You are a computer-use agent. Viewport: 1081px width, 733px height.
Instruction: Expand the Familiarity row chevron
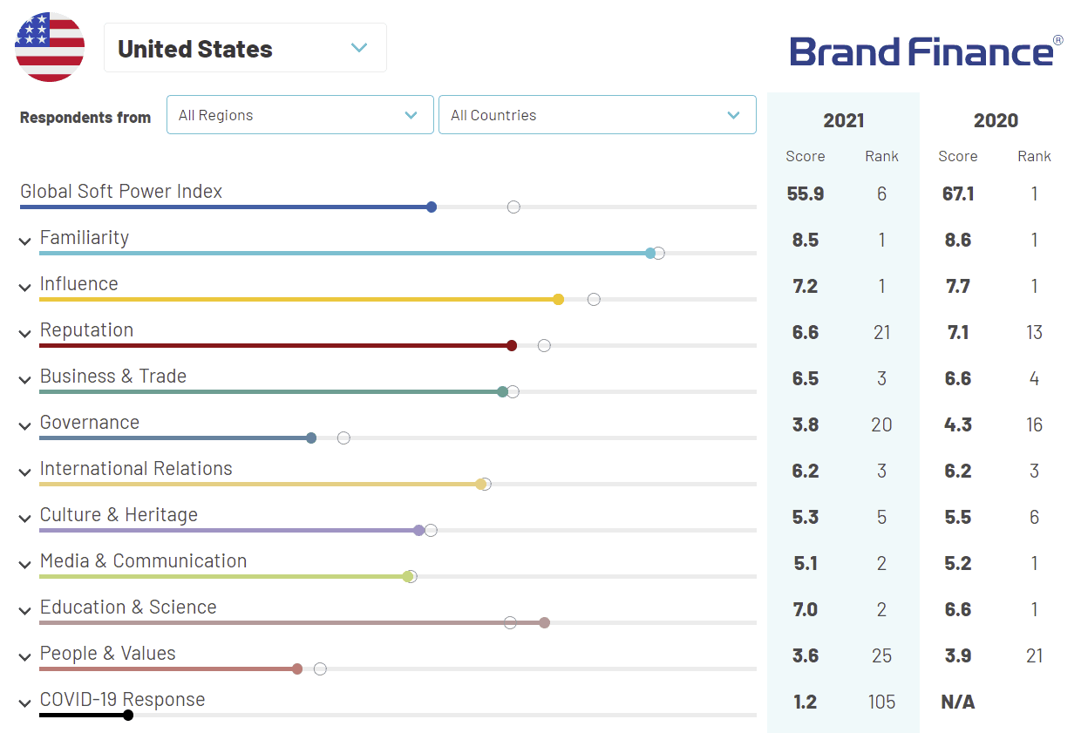pos(25,241)
